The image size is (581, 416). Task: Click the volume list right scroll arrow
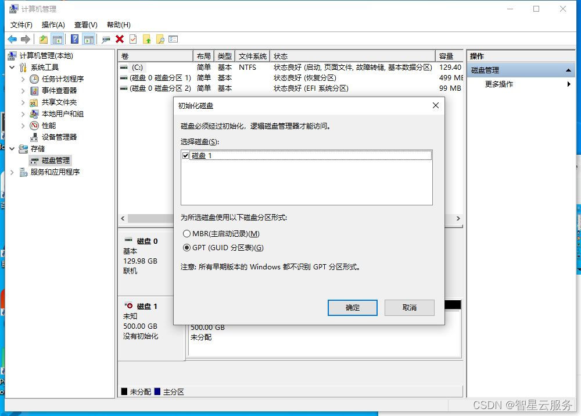click(458, 218)
